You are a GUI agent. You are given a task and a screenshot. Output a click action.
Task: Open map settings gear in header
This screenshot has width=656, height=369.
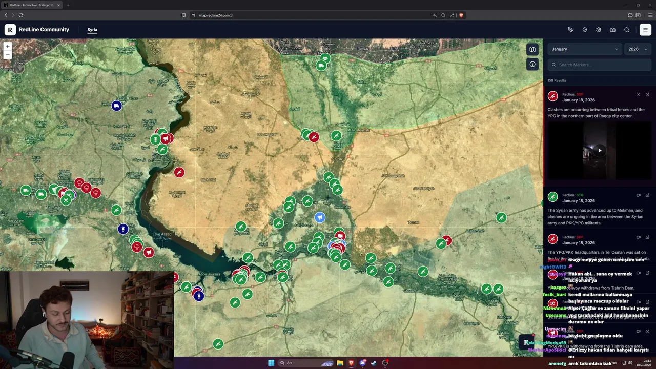point(599,30)
